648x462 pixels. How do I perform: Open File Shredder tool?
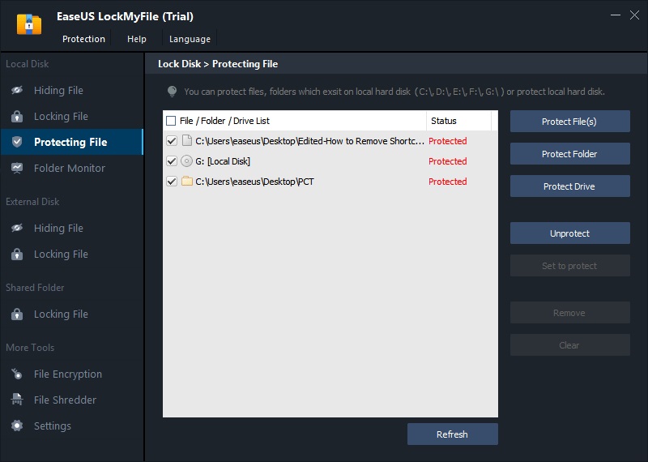[x=71, y=400]
